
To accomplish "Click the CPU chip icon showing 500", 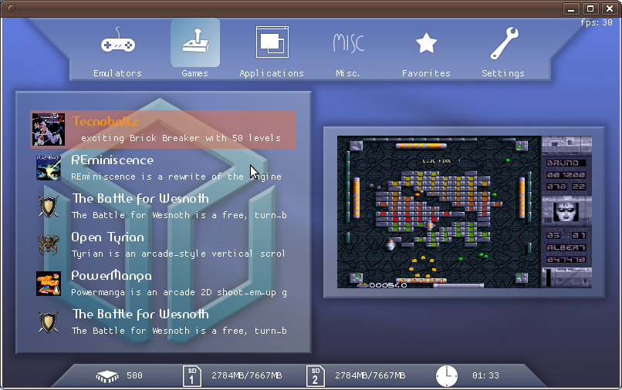I will 107,376.
